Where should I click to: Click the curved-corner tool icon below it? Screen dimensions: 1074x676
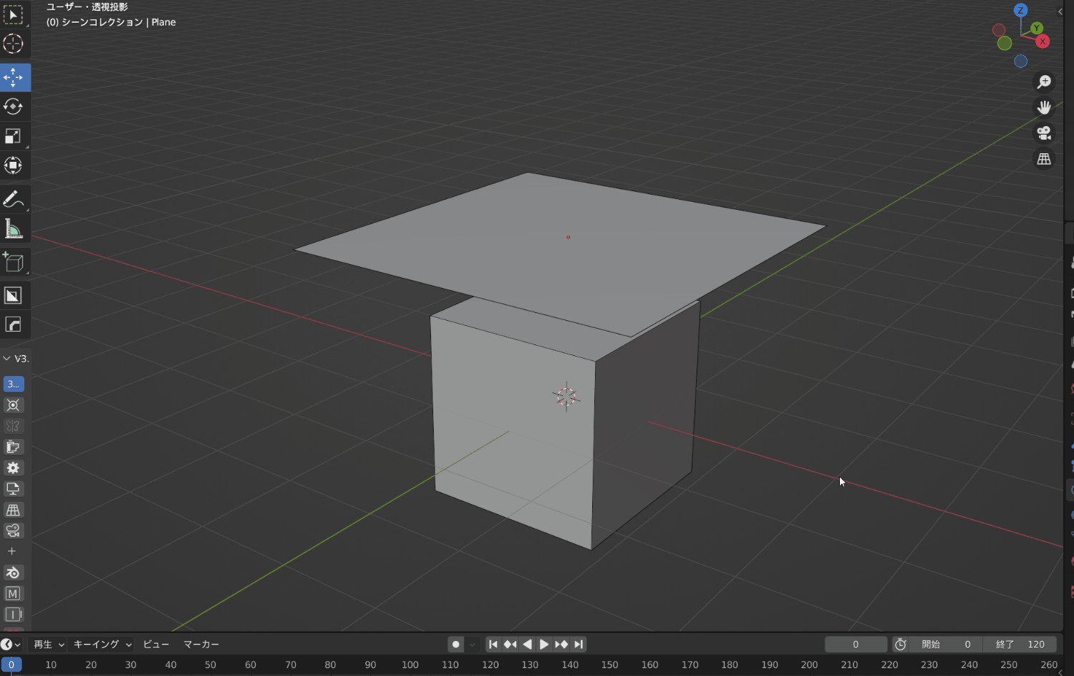13,325
